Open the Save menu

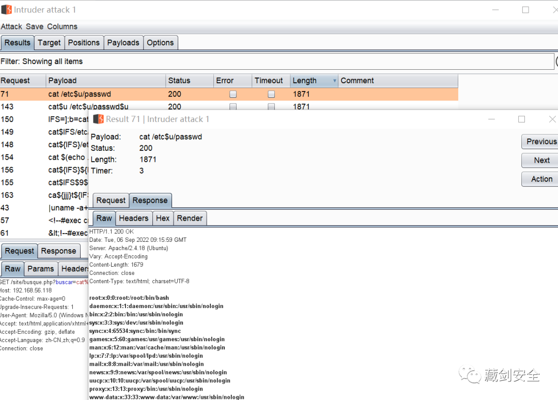[35, 27]
